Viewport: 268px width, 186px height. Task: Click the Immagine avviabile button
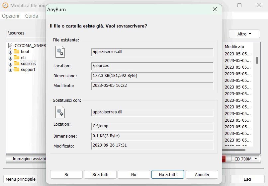point(26,159)
